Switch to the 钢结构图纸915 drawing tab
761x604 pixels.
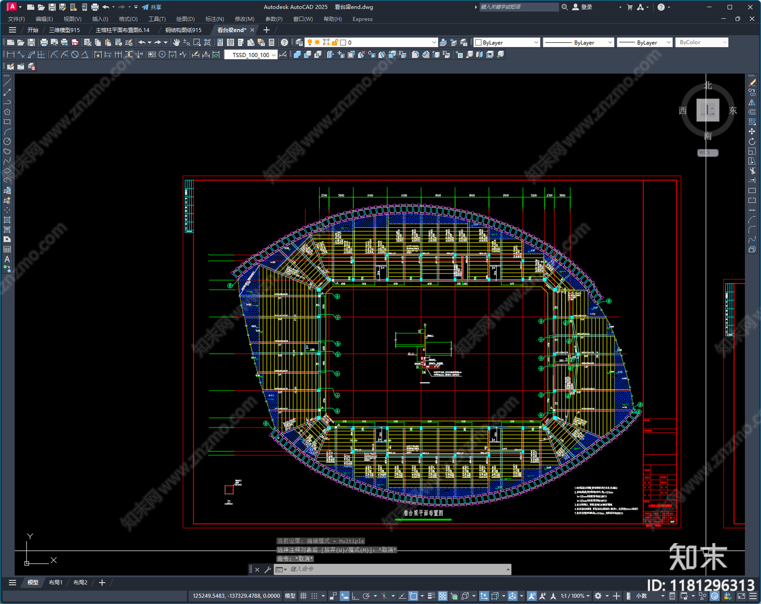[x=184, y=30]
